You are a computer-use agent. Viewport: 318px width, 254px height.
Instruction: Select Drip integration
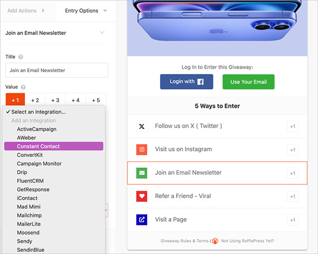coord(54,172)
